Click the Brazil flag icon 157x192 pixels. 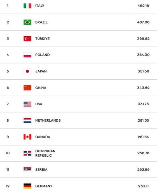(x=27, y=22)
